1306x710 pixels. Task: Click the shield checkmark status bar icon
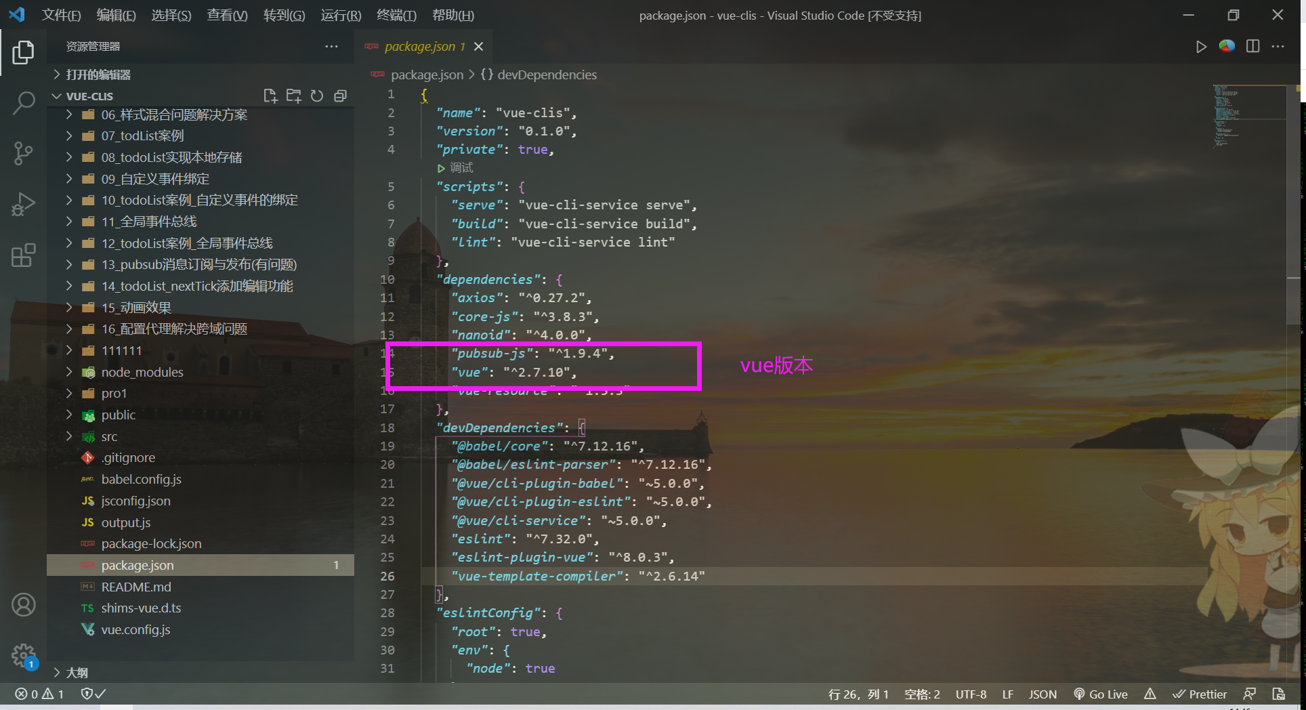[93, 694]
